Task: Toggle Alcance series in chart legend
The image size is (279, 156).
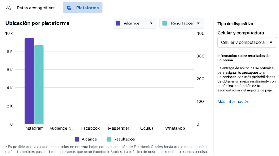Action: click(x=86, y=139)
